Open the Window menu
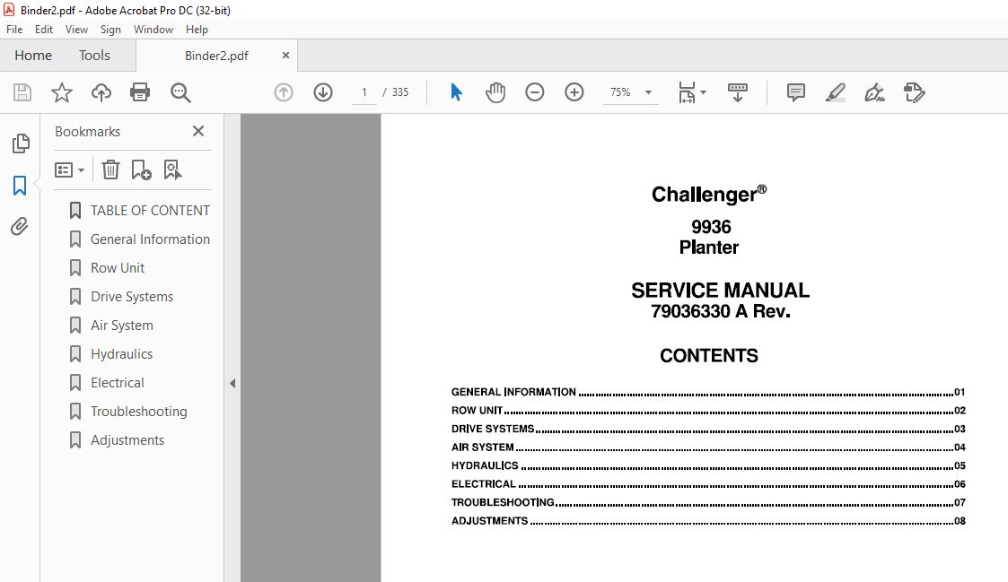The width and height of the screenshot is (1008, 582). click(153, 30)
